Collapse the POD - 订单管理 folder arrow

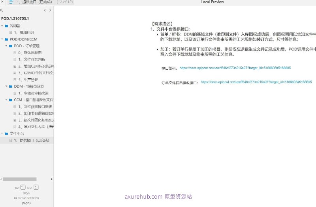[x=6, y=46]
